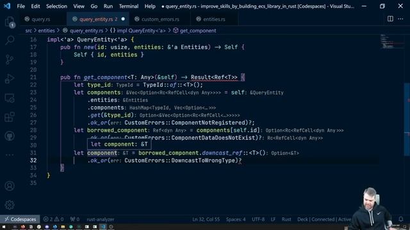
Task: Click borrowed_component variable on line 28
Action: click(x=117, y=130)
